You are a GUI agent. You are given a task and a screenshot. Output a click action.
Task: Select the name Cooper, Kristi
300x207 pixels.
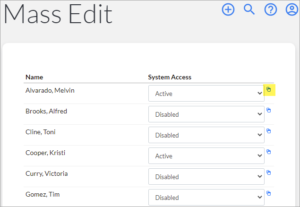[45, 153]
